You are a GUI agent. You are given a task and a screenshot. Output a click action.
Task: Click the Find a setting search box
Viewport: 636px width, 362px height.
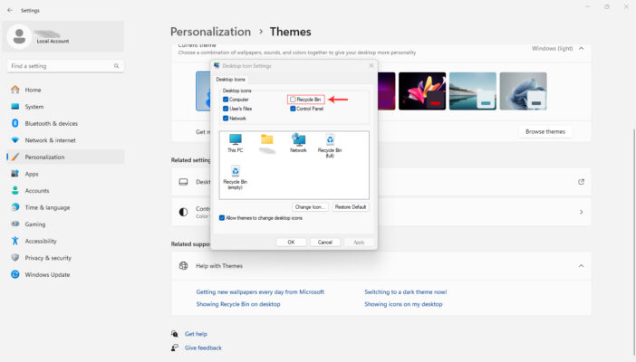[x=63, y=66]
